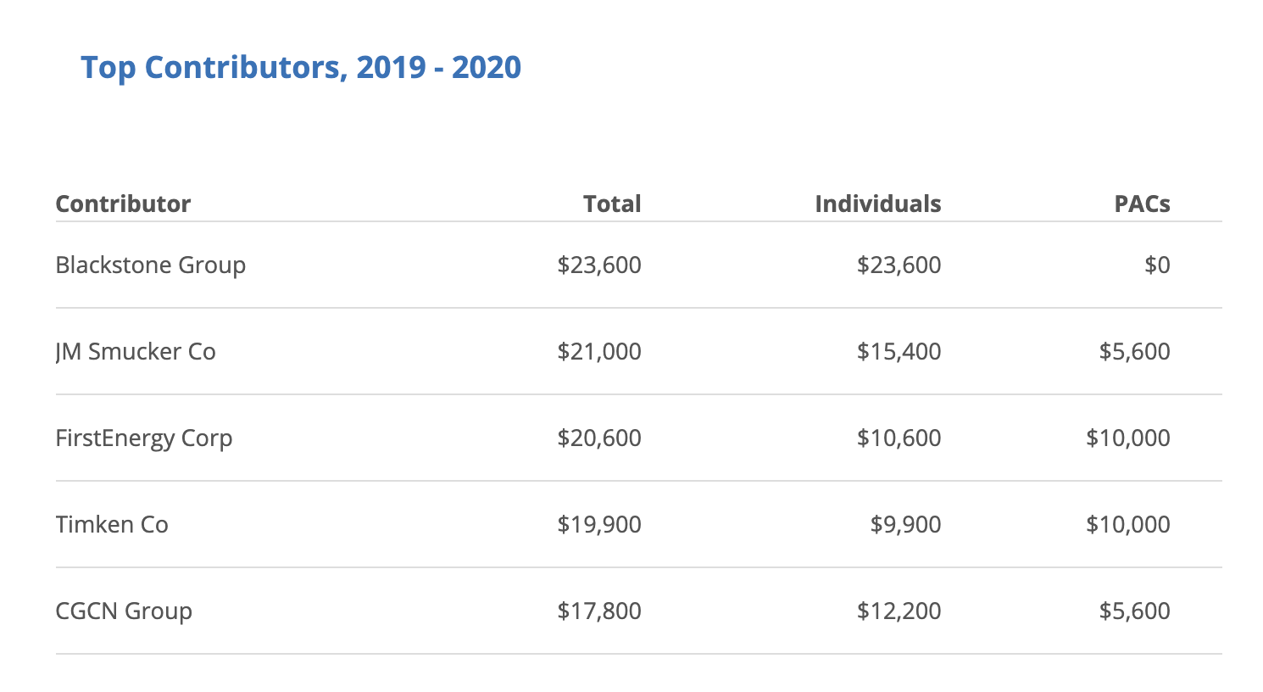This screenshot has width=1263, height=692.
Task: Click Blackstone Group's $23,600 total amount
Action: (x=599, y=265)
